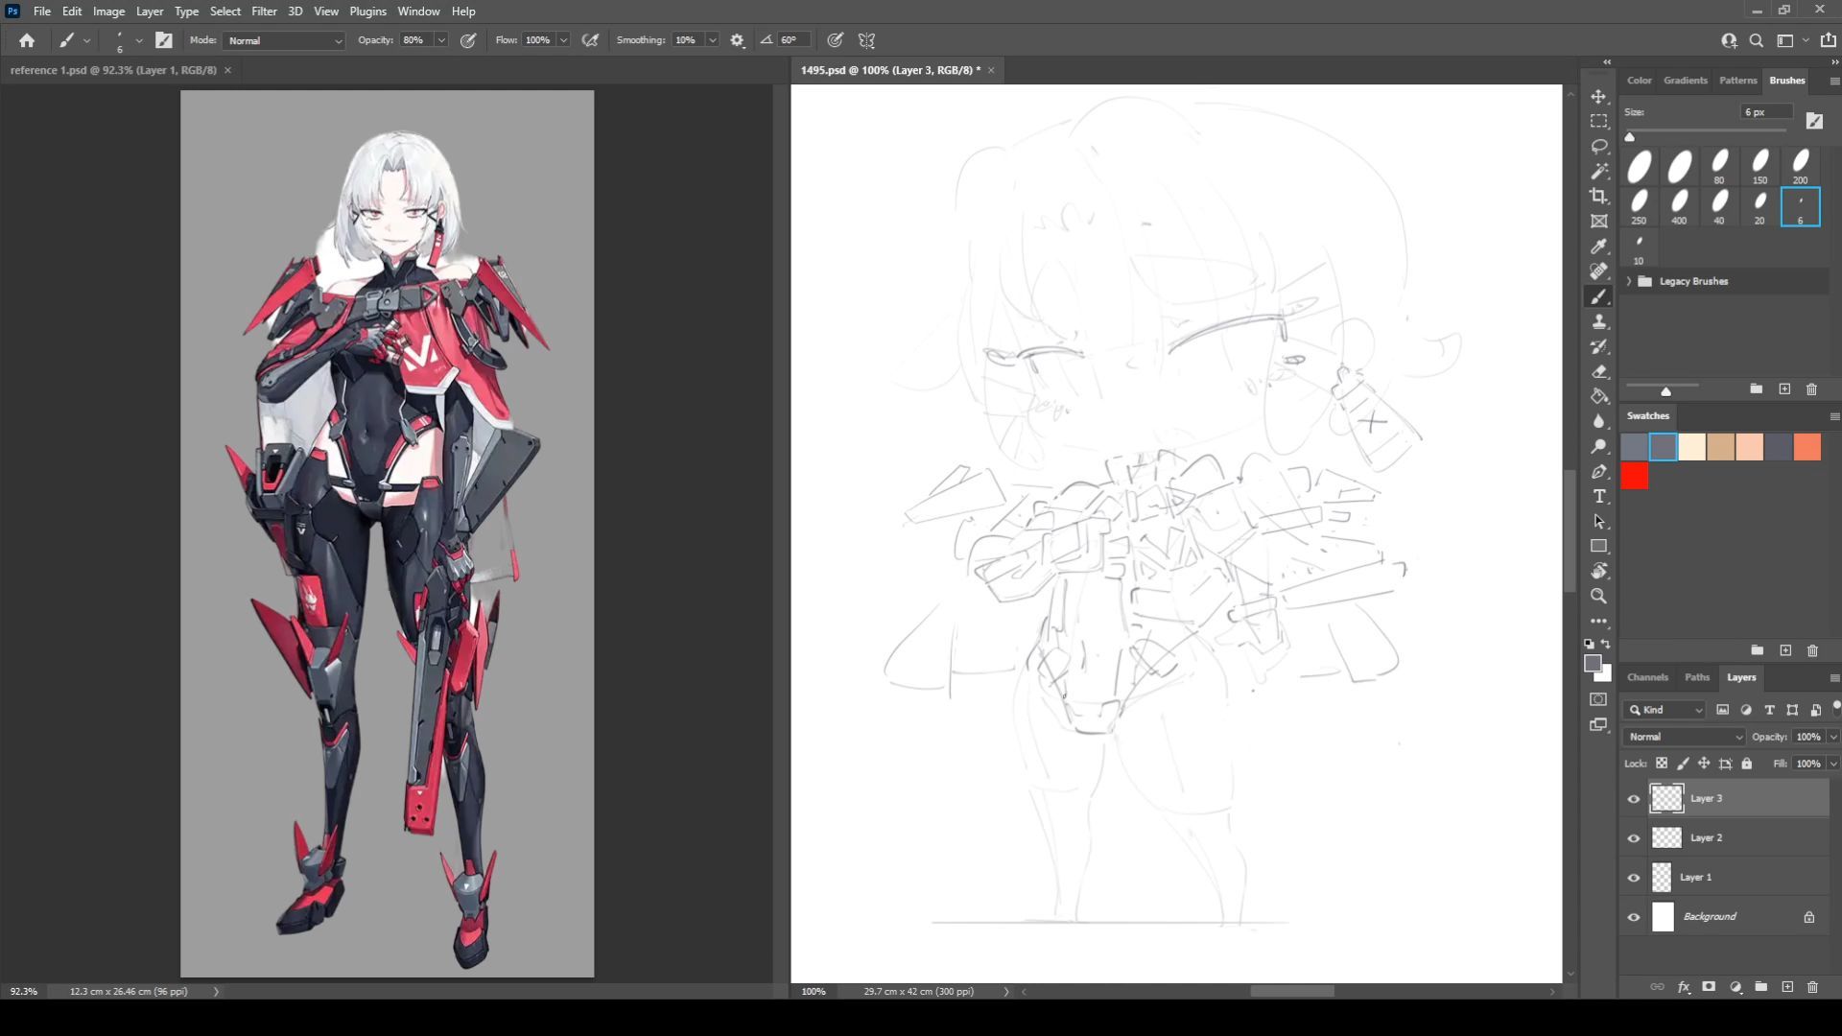The width and height of the screenshot is (1842, 1036).
Task: Click the brush Size input field
Action: pos(1766,112)
